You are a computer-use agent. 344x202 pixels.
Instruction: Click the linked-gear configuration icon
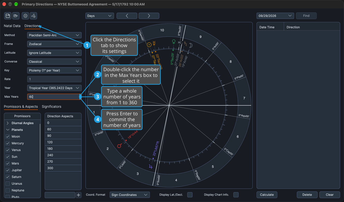[33, 16]
